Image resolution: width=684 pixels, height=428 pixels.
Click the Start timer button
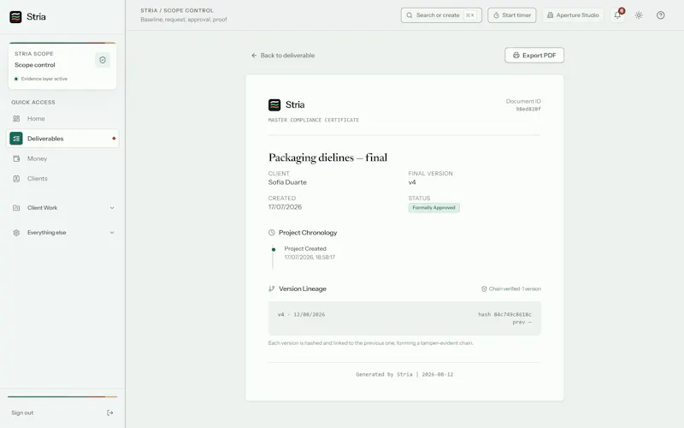(511, 15)
